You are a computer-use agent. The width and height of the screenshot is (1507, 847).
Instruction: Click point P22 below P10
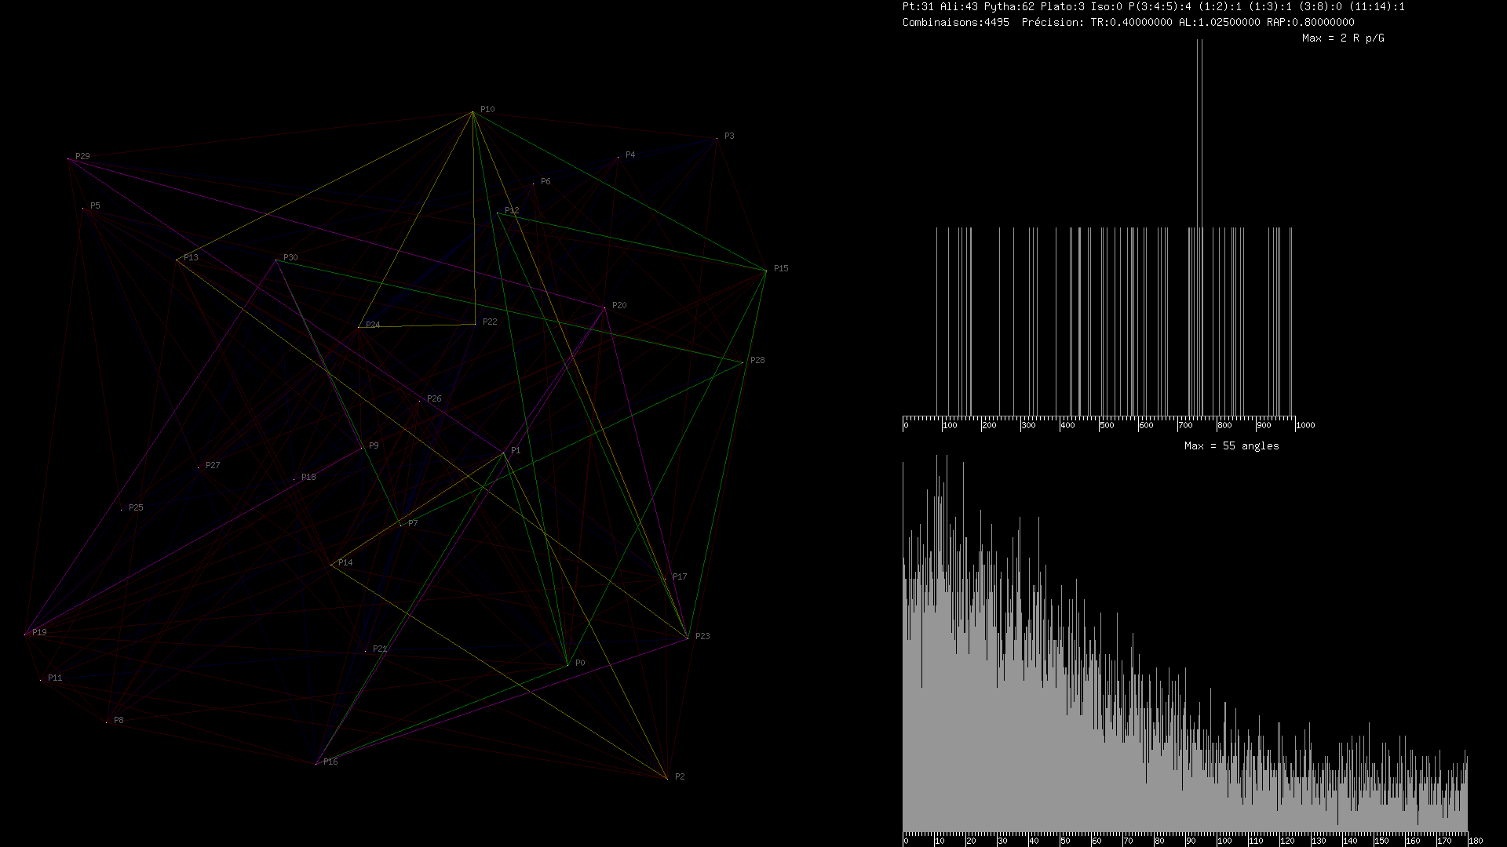tap(475, 324)
